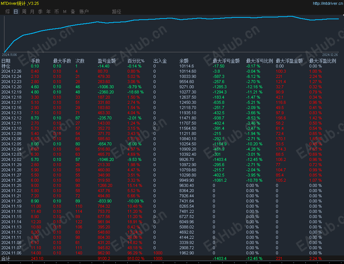This screenshot has width=344, height=264.
Task: Select the 年 yearly tab
Action: click(x=49, y=11)
